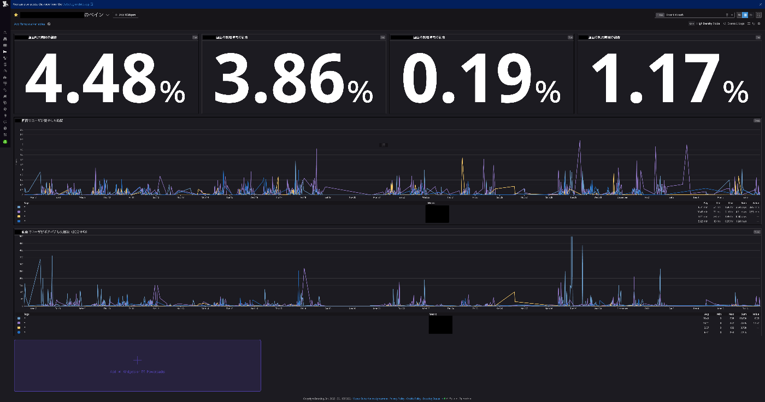Click the Add Template Variables link
Screen dimensions: 765x402
[x=30, y=24]
